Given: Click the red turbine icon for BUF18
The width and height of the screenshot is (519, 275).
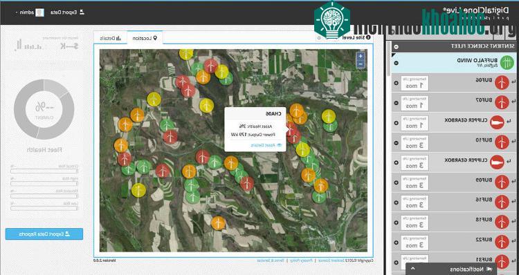Looking at the screenshot, I should tap(502, 222).
